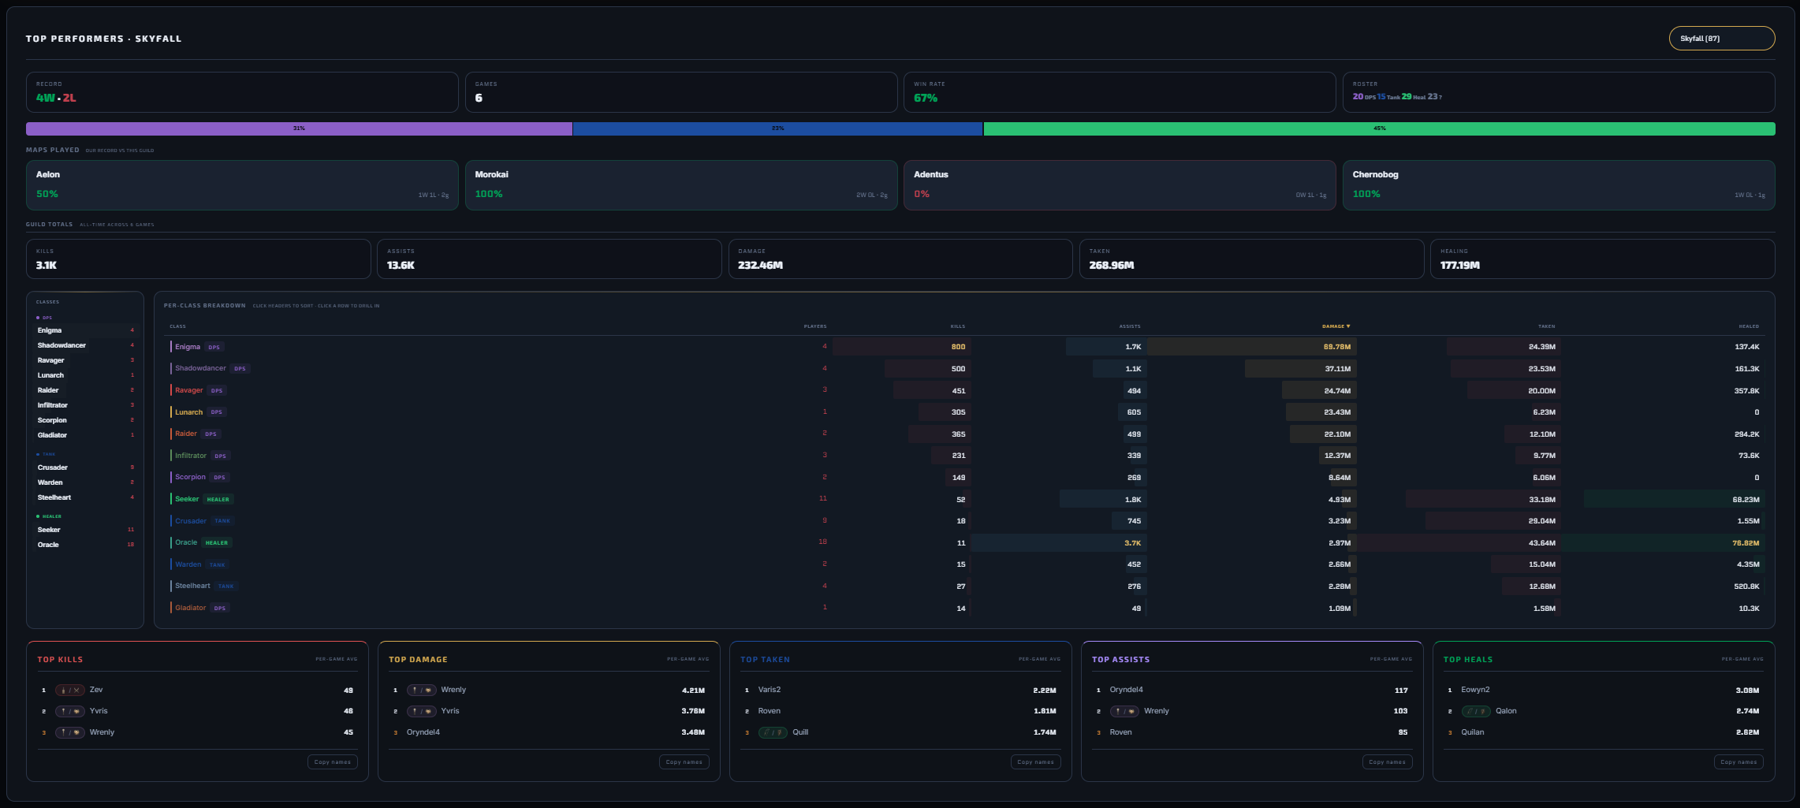Open the Adentus map card
The height and width of the screenshot is (808, 1800).
click(x=1120, y=185)
